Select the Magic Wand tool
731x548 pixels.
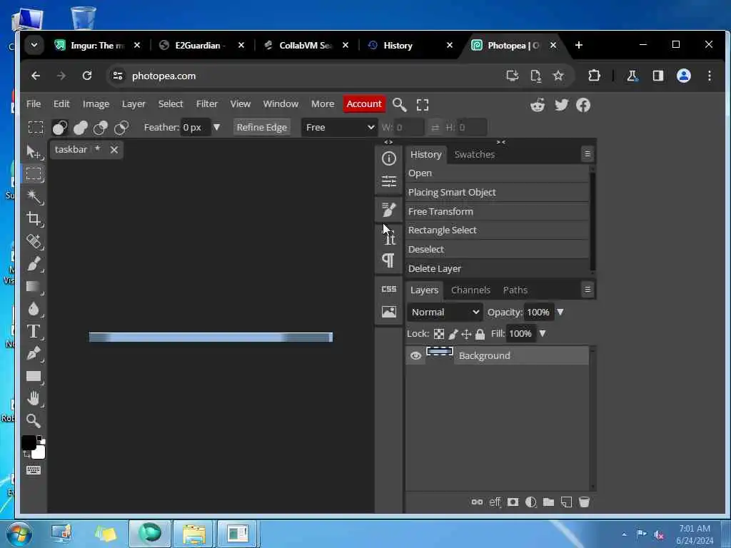pyautogui.click(x=34, y=196)
